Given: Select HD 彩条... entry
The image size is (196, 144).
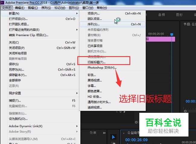Looking at the screenshot, I should (112, 97).
